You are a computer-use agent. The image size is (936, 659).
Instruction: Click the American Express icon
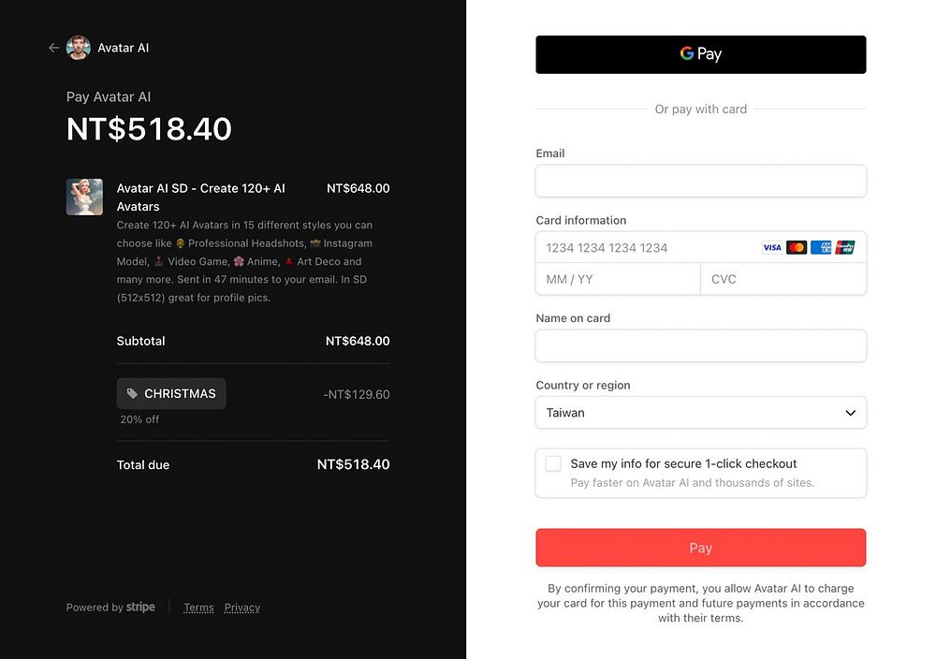[821, 248]
